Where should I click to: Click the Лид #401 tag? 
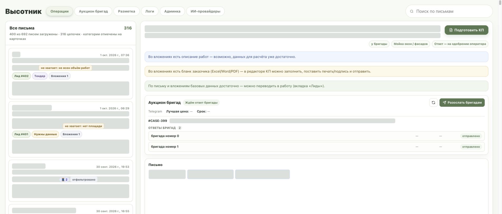pos(21,134)
